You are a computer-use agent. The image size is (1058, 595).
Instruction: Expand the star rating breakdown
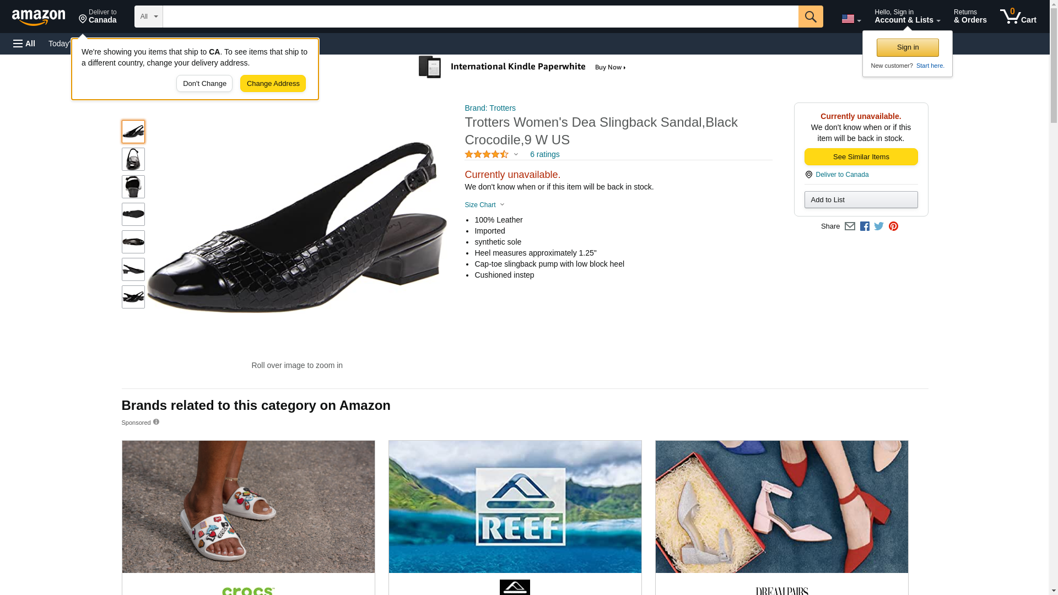click(492, 154)
